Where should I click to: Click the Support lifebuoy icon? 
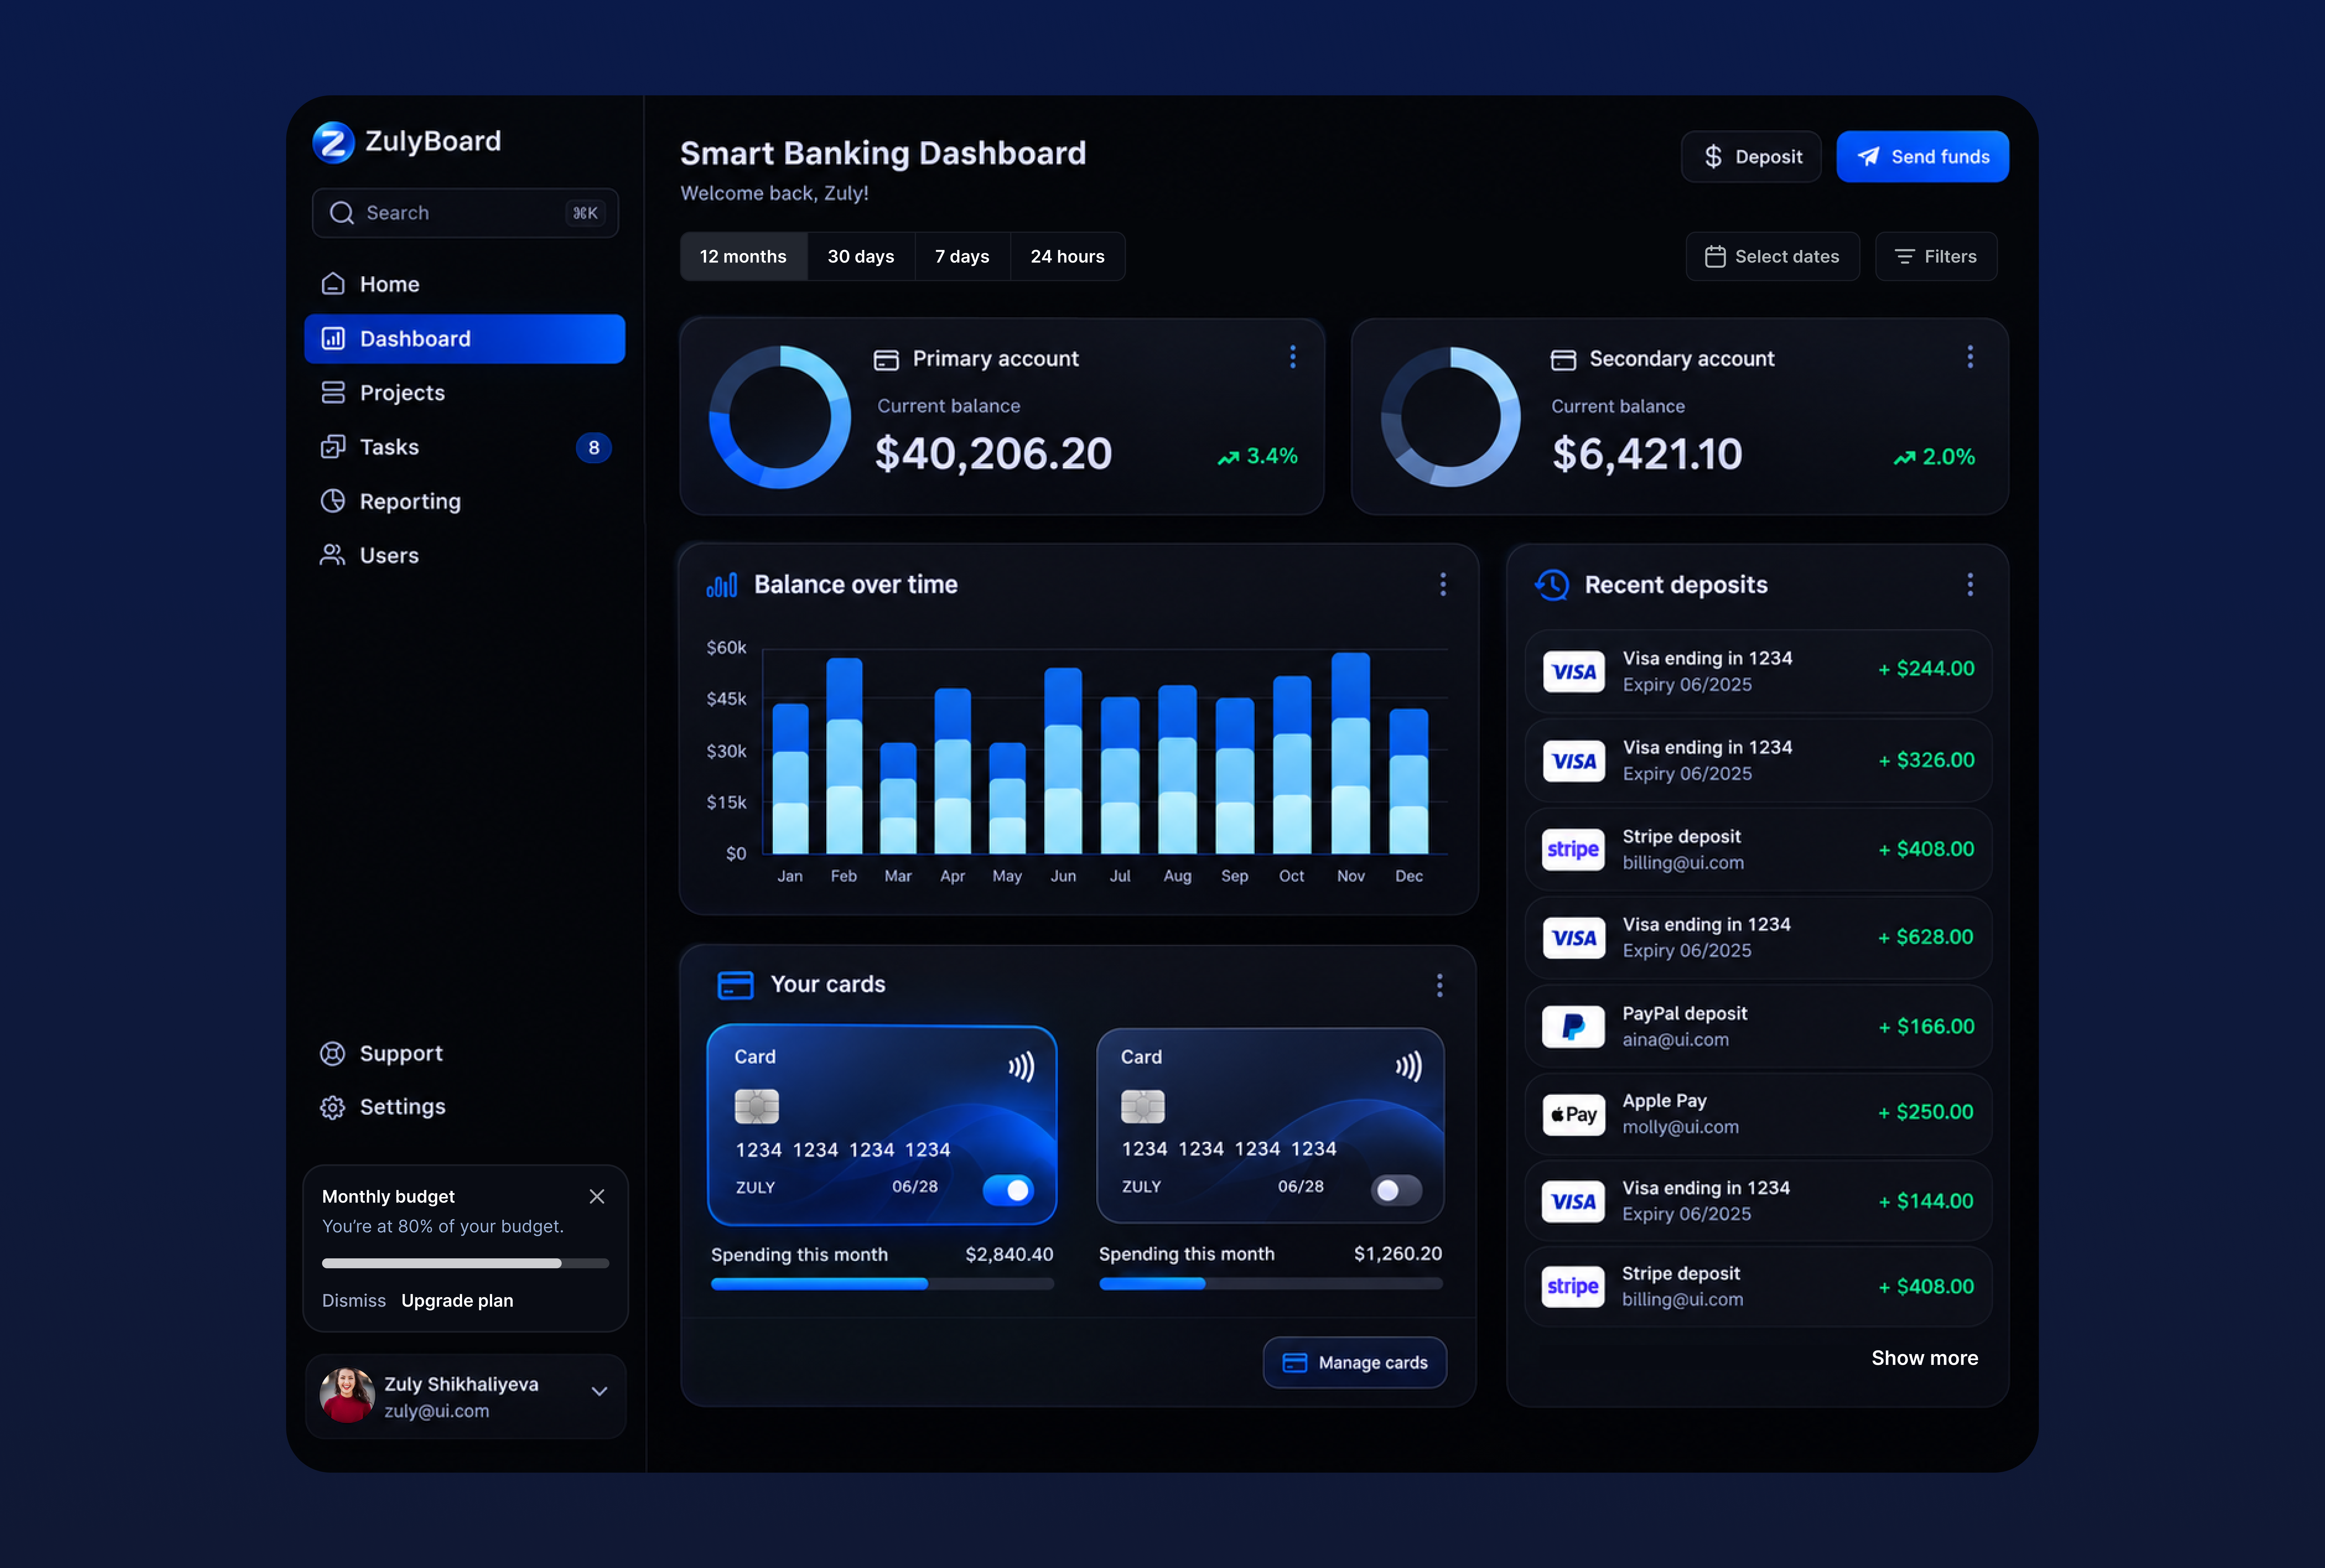pos(332,1053)
